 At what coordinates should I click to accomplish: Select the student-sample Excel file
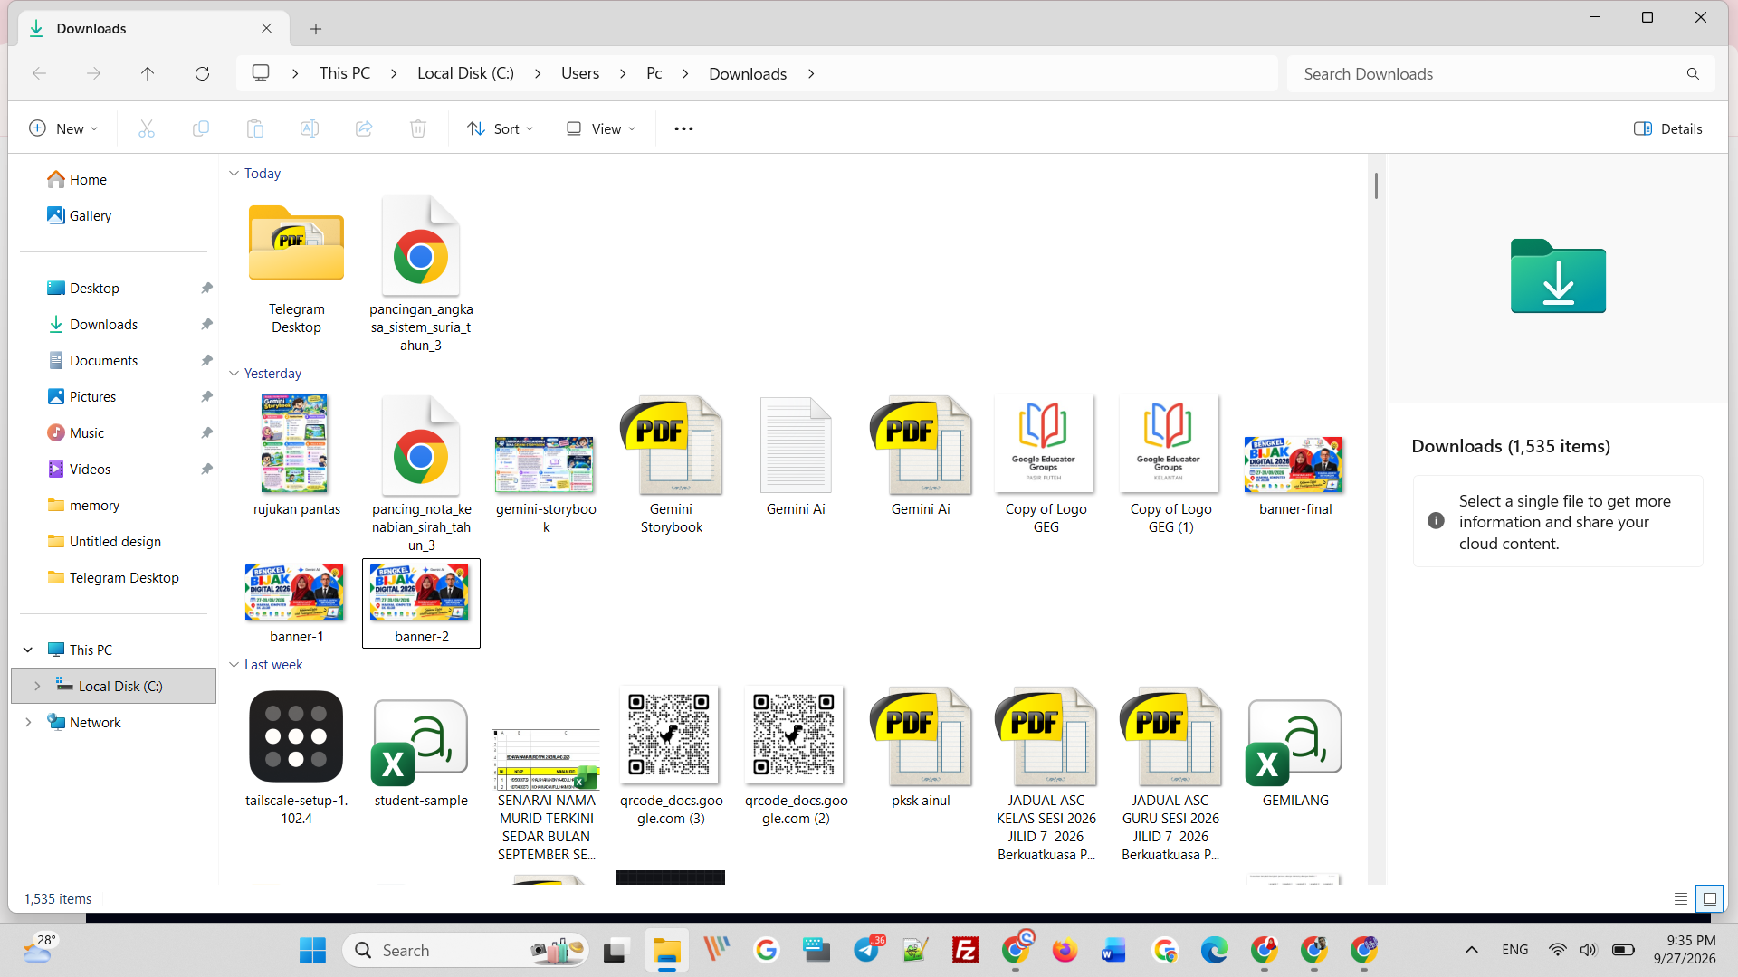click(x=421, y=749)
